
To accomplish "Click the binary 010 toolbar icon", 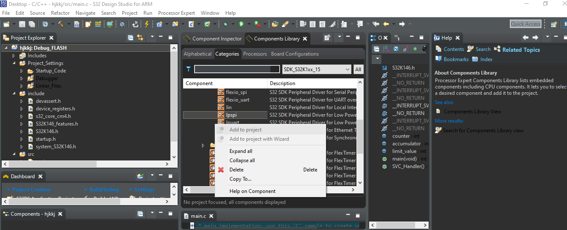I will 77,24.
